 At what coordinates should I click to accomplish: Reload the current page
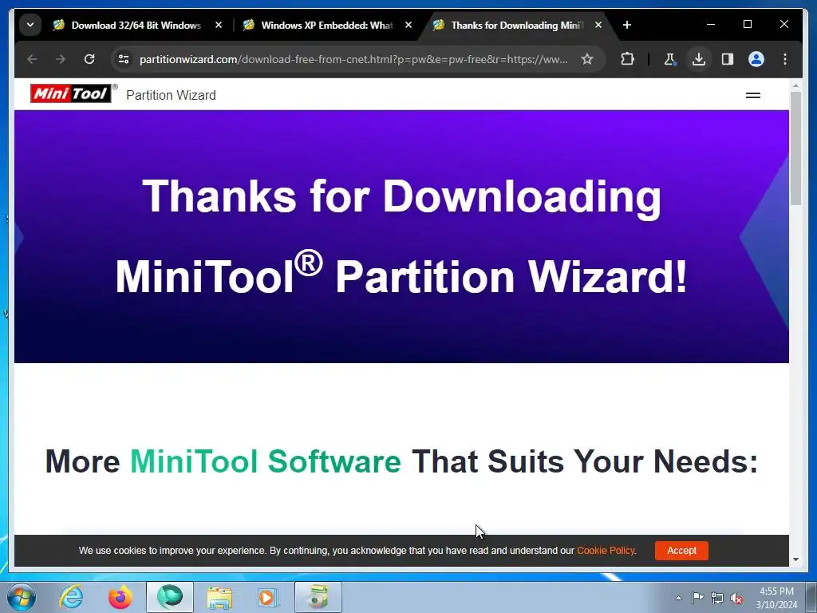click(x=89, y=59)
